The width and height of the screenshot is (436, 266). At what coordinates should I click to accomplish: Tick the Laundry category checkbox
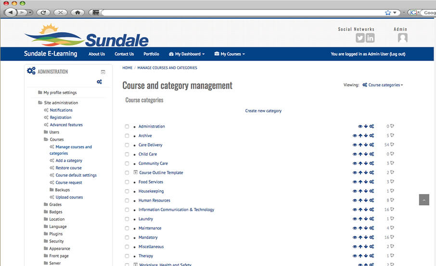[127, 219]
